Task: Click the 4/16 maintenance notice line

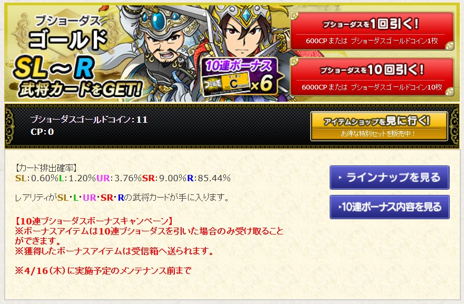Action: [103, 270]
